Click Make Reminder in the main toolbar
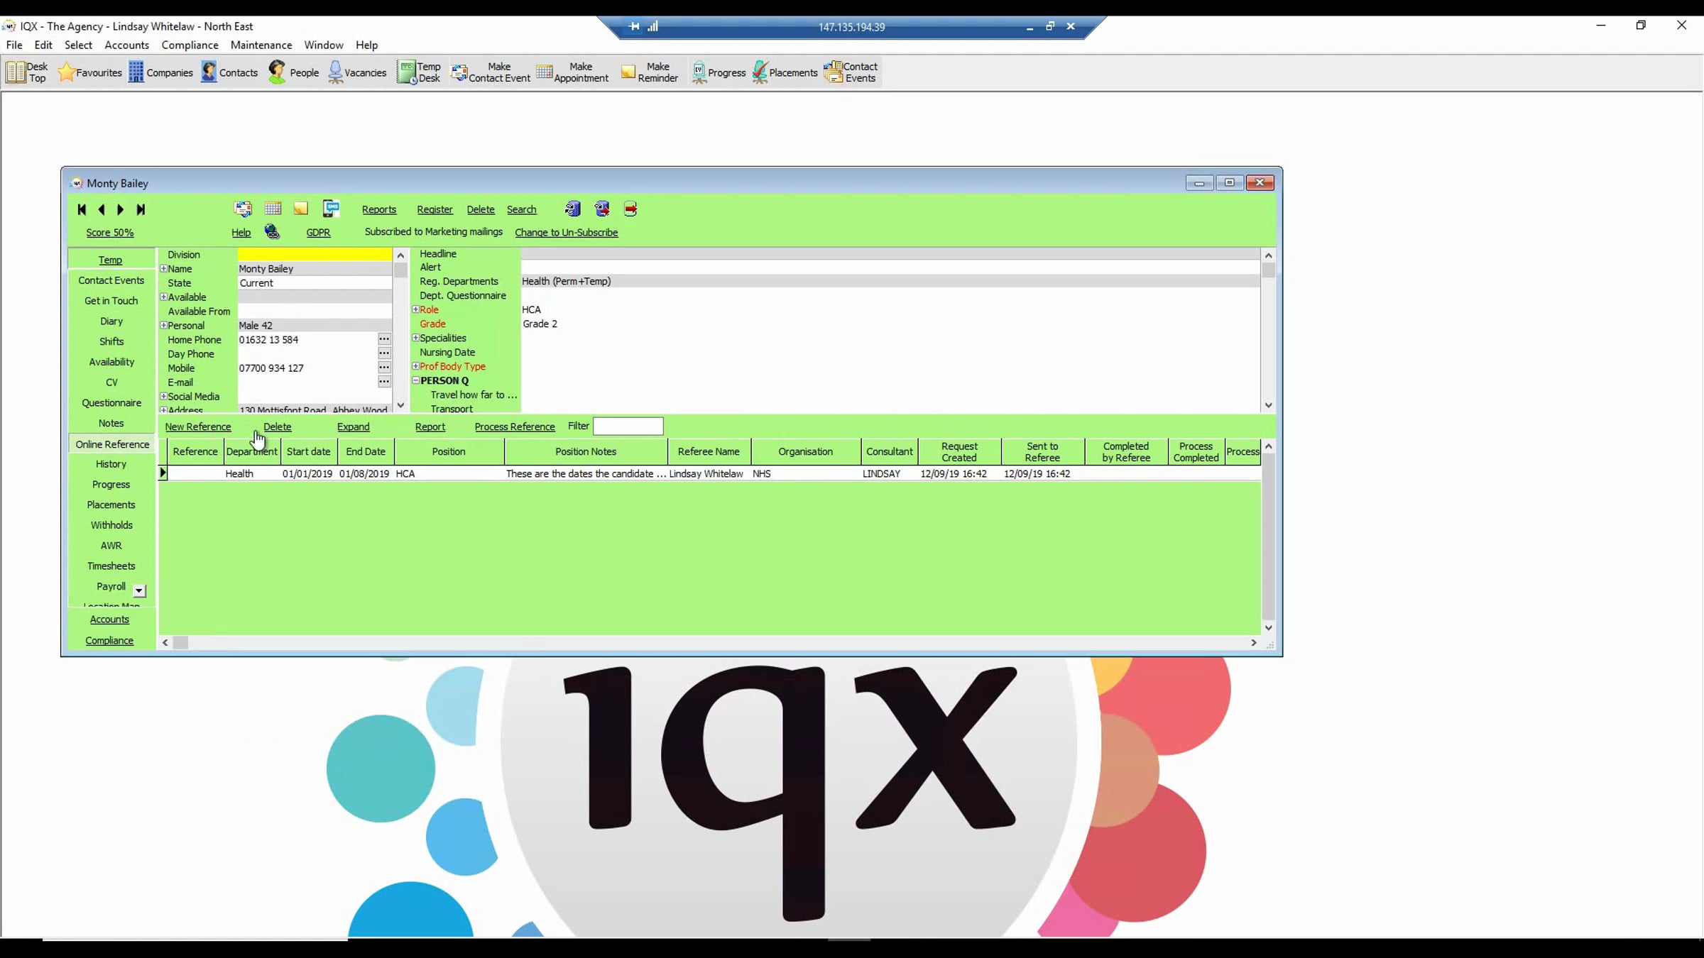 click(x=650, y=72)
